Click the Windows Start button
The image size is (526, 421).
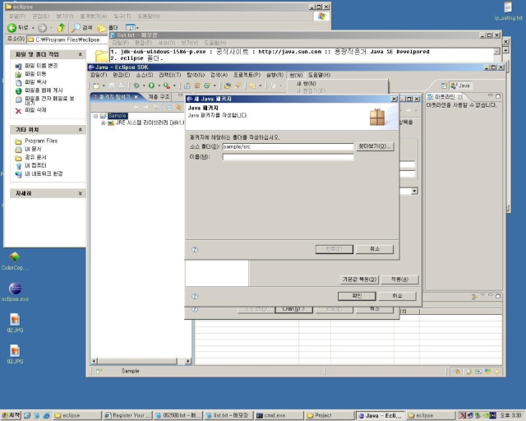(11, 415)
